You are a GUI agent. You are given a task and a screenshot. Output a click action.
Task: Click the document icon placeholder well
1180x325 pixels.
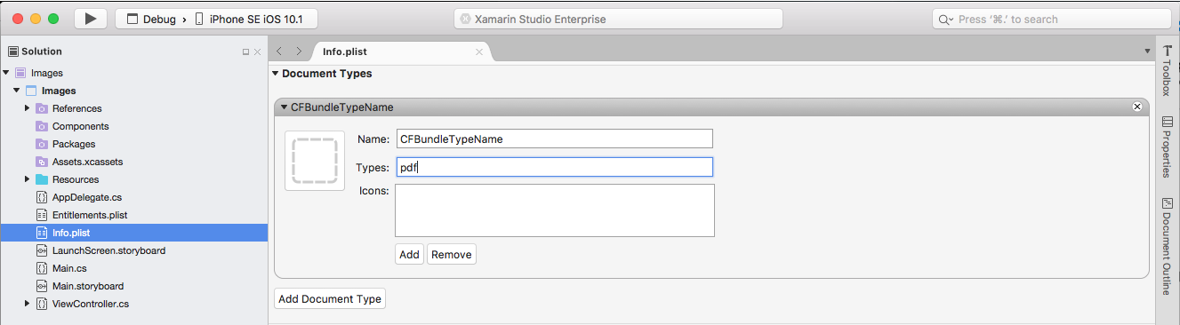[x=315, y=161]
